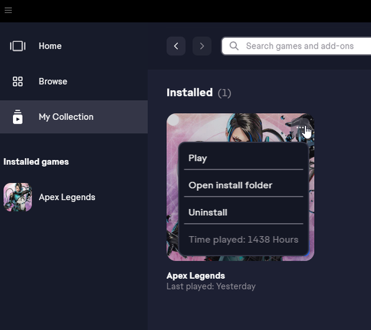Switch to the Browse label in sidebar
The height and width of the screenshot is (330, 371).
click(53, 82)
